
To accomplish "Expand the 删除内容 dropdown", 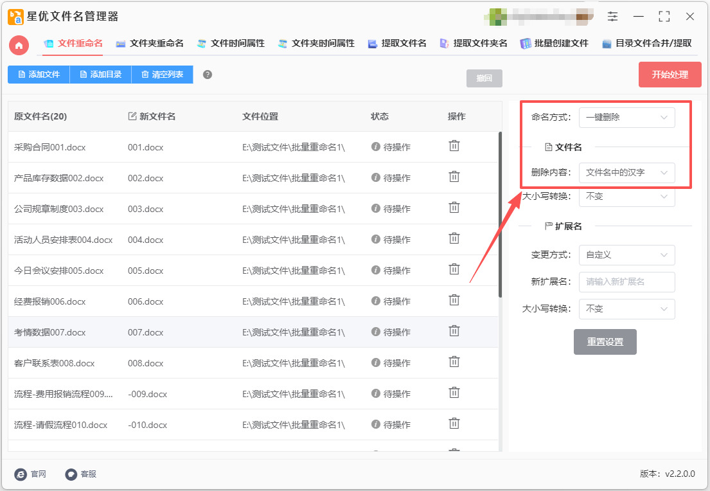I will pyautogui.click(x=626, y=173).
